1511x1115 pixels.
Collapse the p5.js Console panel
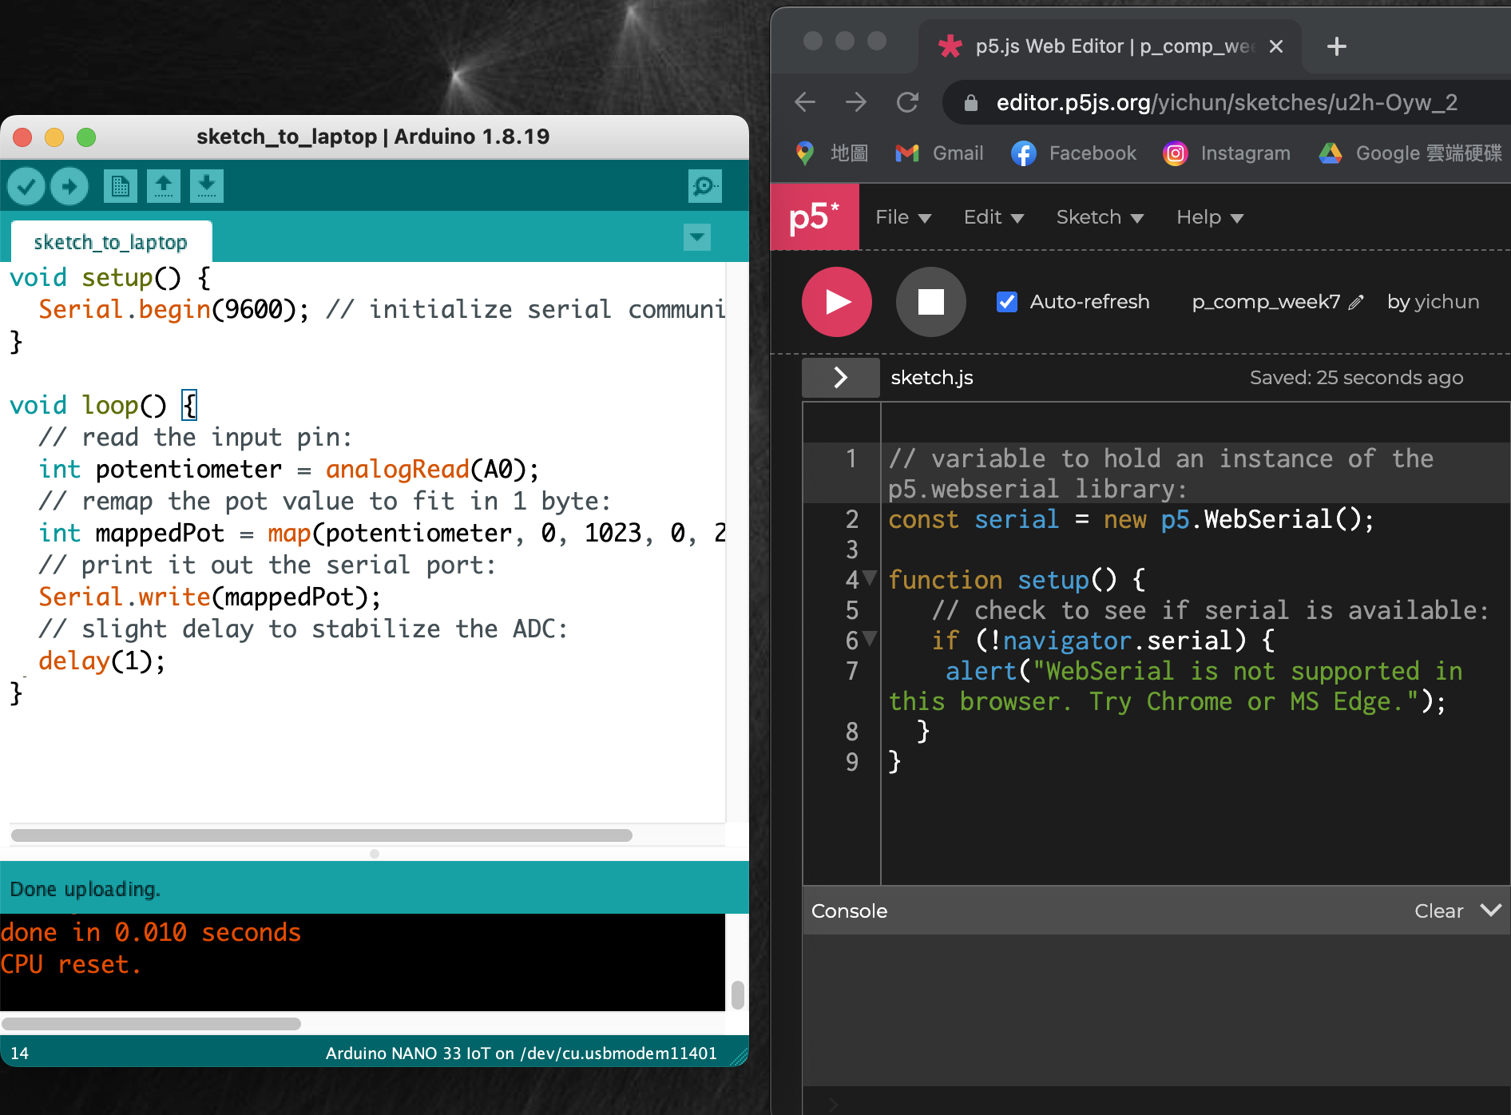1490,911
